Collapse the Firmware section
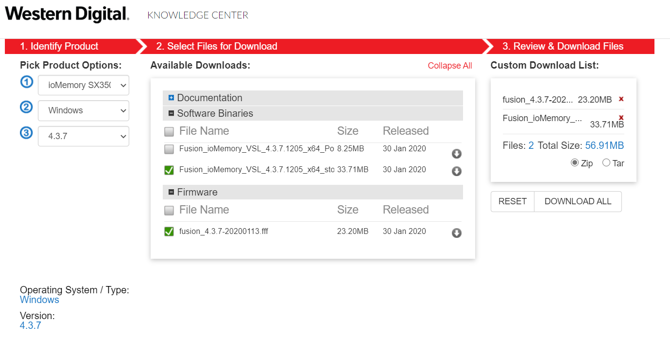This screenshot has height=340, width=670. pyautogui.click(x=171, y=192)
